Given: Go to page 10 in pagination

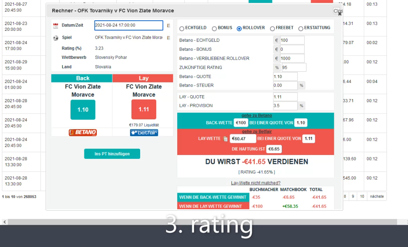Looking at the screenshot, I should pyautogui.click(x=362, y=197).
